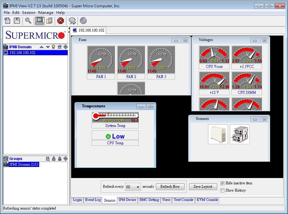Open the refresh interval dropdown showing 60
The width and height of the screenshot is (288, 214).
133,187
